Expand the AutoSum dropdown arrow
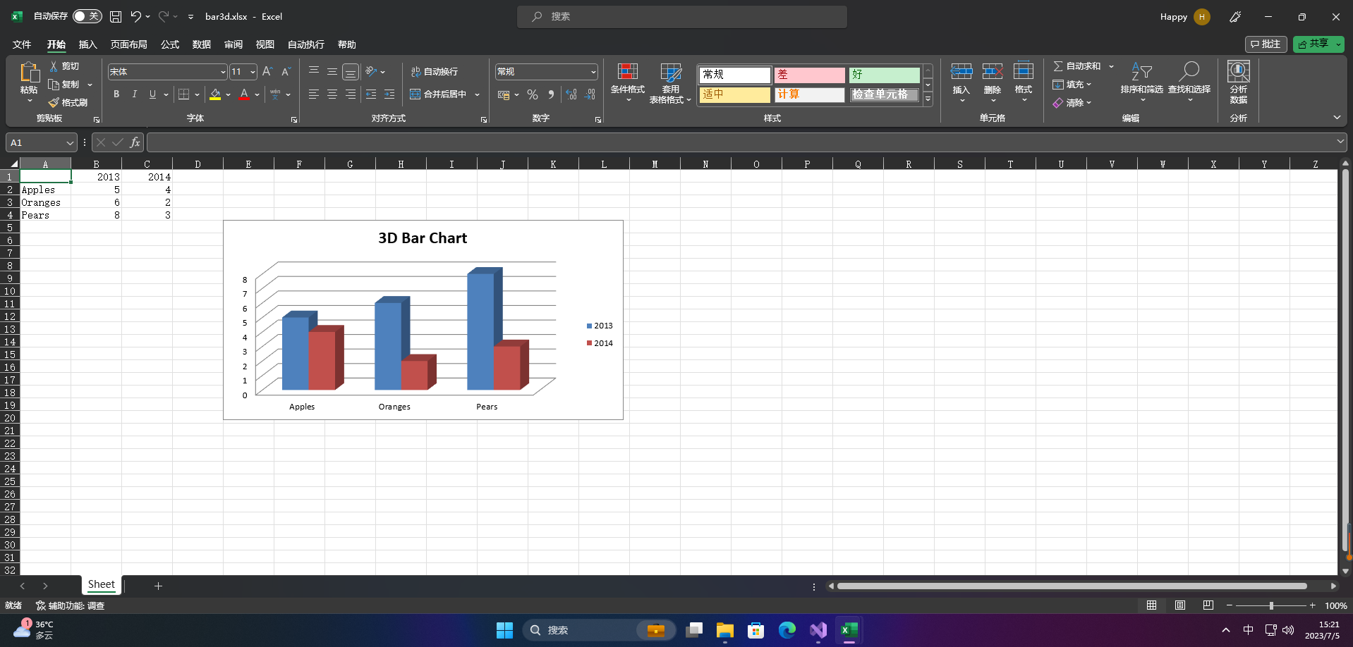 point(1111,66)
